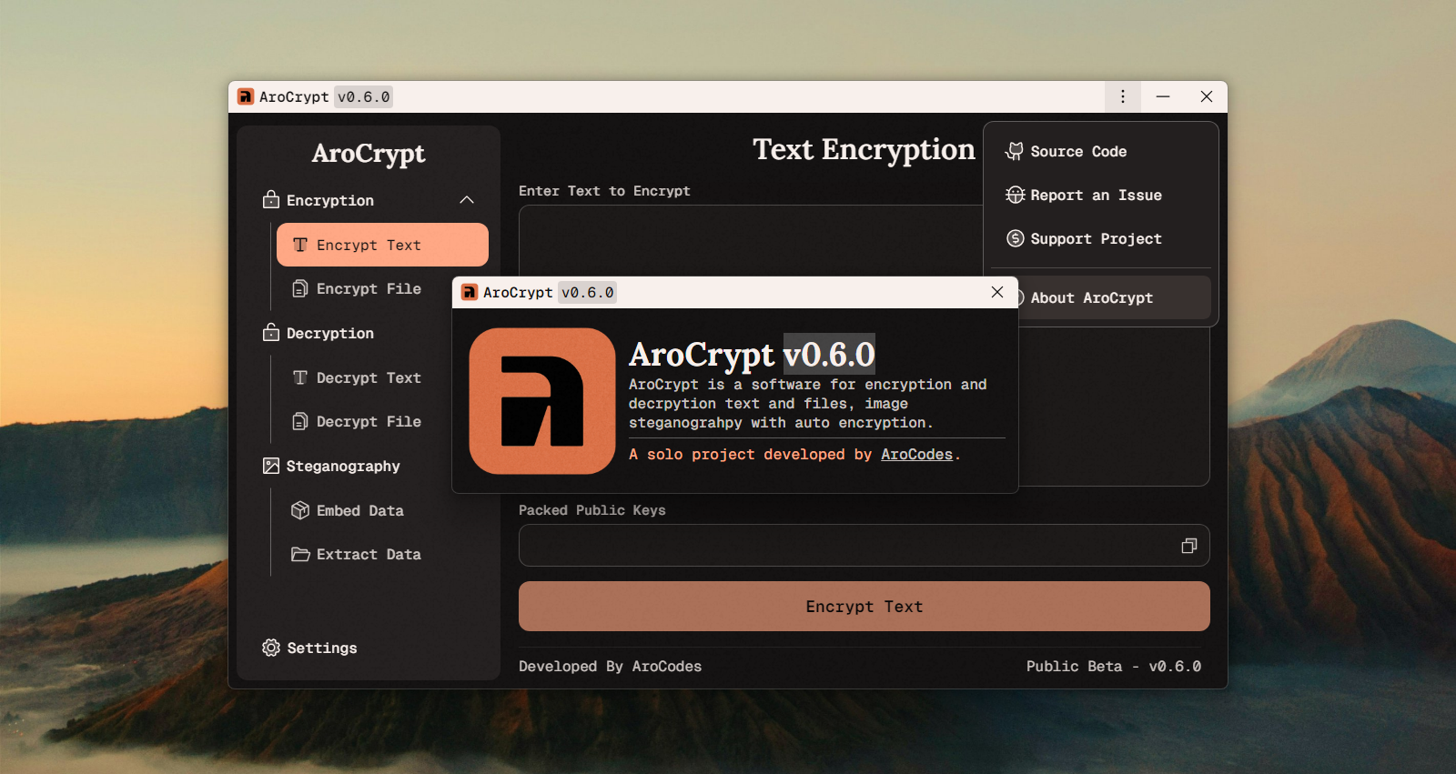This screenshot has height=774, width=1456.
Task: Click the Source Code GitHub icon
Action: (x=1015, y=151)
